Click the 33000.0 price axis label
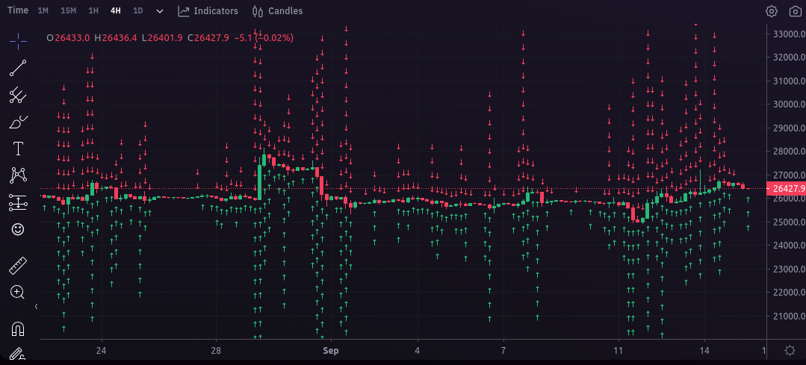806x365 pixels. tap(789, 34)
